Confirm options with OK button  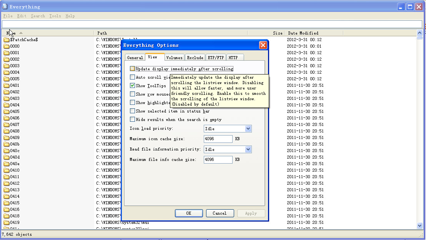pos(189,213)
